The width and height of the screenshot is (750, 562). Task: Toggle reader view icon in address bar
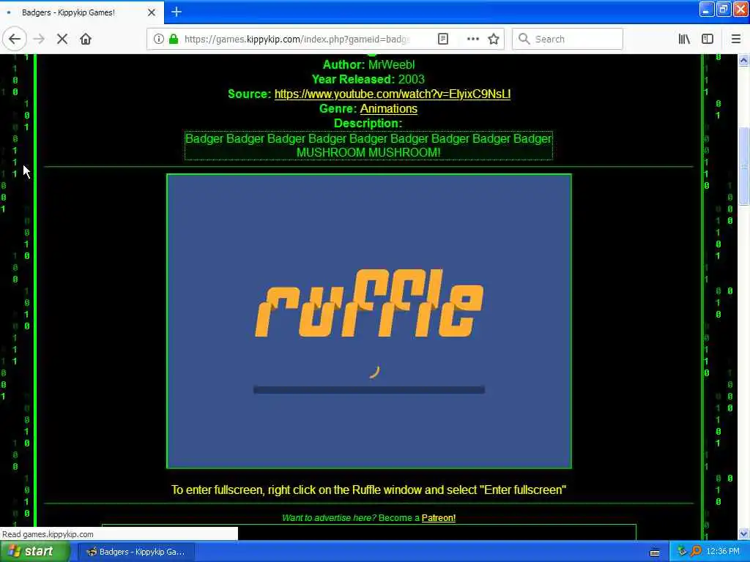443,39
